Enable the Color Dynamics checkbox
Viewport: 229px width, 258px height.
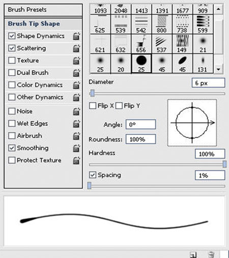coord(12,85)
